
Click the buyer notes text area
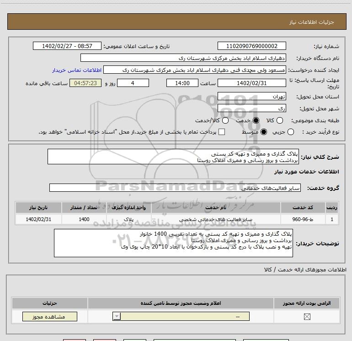tap(173, 243)
